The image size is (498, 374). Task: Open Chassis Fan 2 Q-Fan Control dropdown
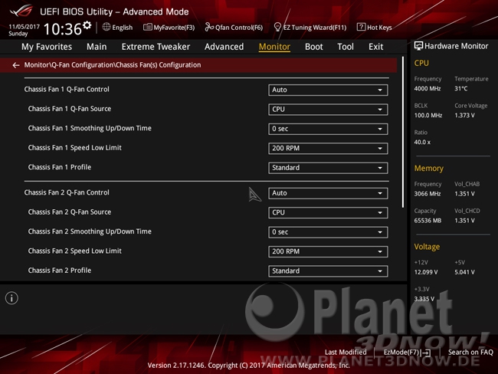328,193
